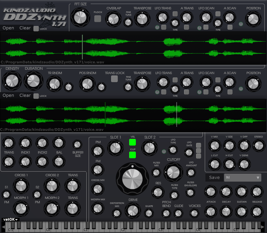Clear the sample in the top FFT section
This screenshot has height=233, width=267.
[25, 28]
